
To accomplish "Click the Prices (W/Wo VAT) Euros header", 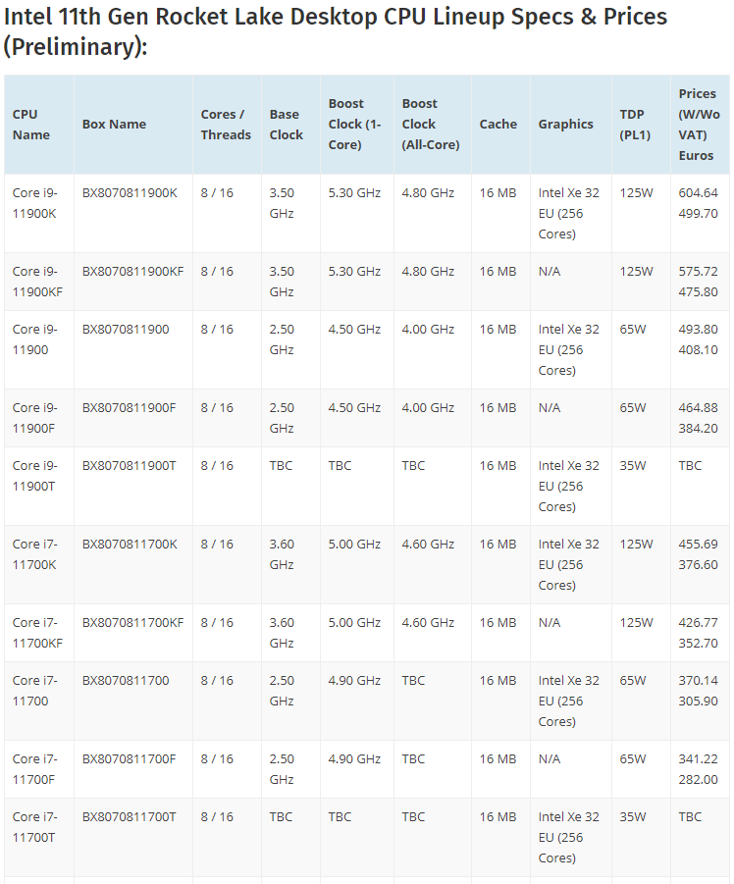I will tap(697, 125).
